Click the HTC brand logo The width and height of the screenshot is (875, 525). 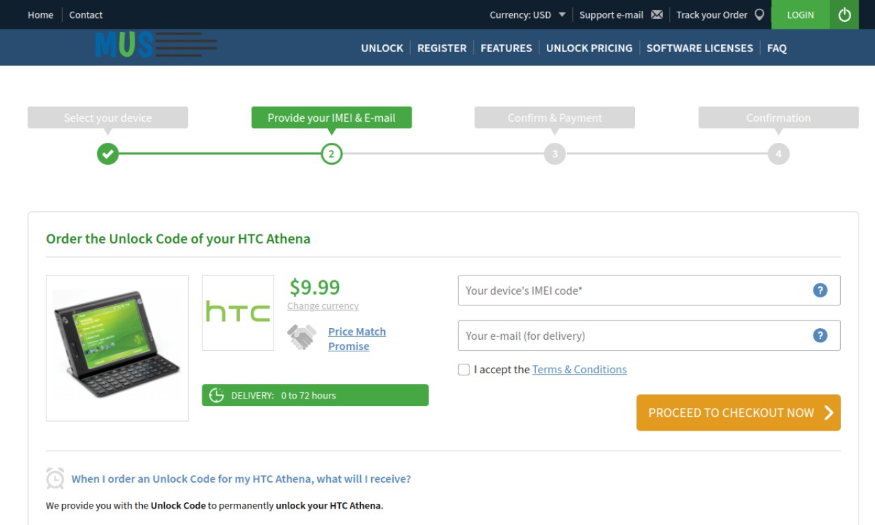(x=238, y=312)
